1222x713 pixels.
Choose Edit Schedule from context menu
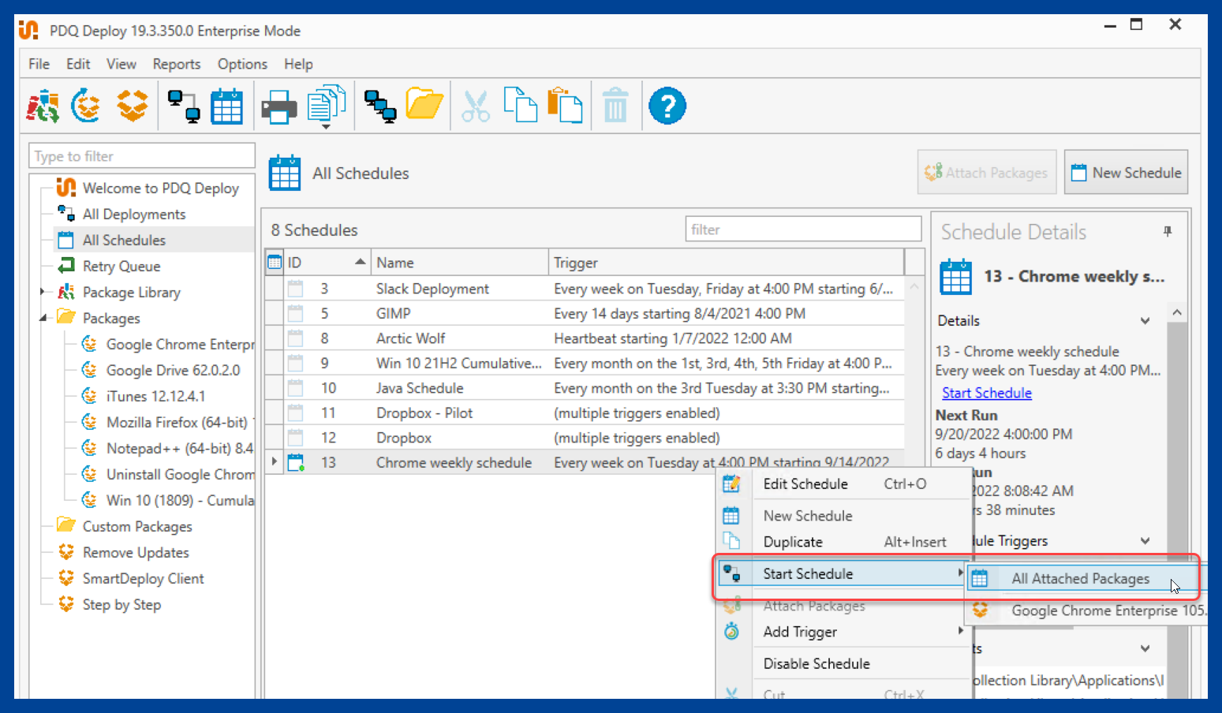843,484
